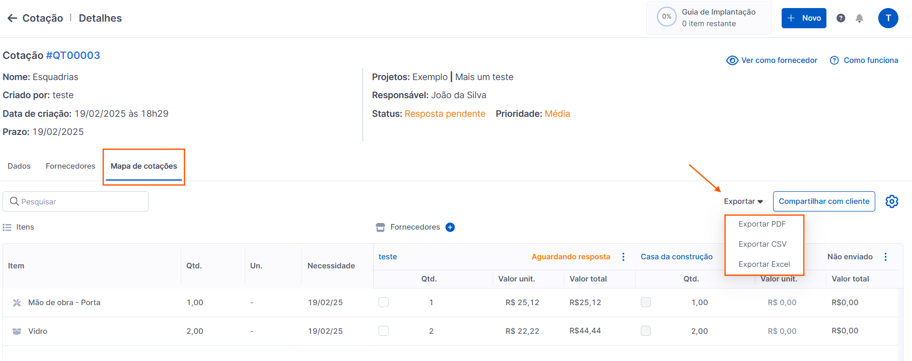Check teste's checkbox for Mão de obra - Porta
Screen dimensions: 912x361
384,302
